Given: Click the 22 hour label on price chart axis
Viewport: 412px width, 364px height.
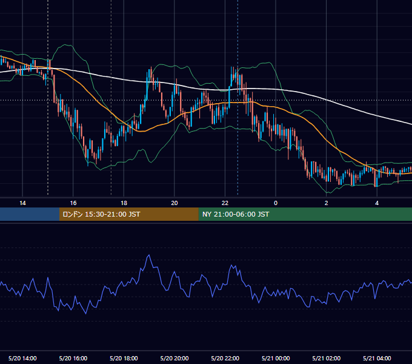Looking at the screenshot, I should (x=225, y=203).
